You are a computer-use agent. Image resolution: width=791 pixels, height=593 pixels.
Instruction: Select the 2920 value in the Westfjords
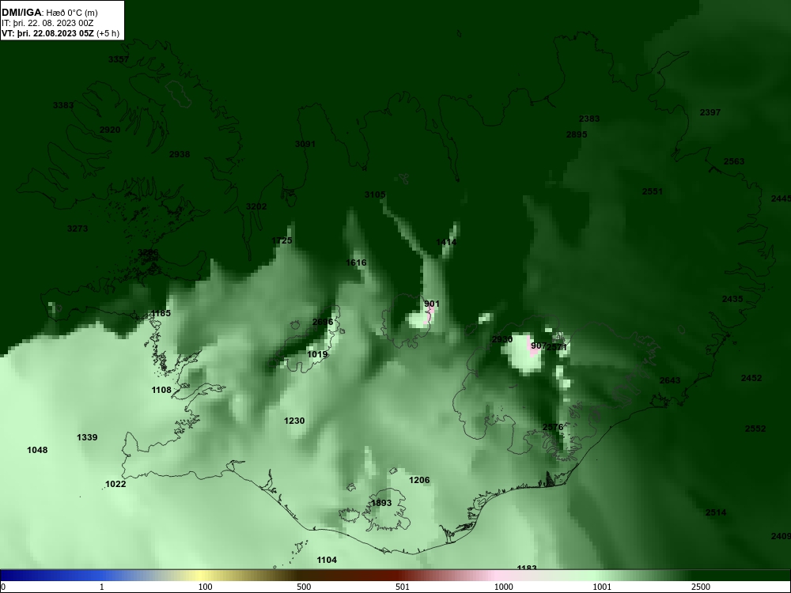(110, 130)
